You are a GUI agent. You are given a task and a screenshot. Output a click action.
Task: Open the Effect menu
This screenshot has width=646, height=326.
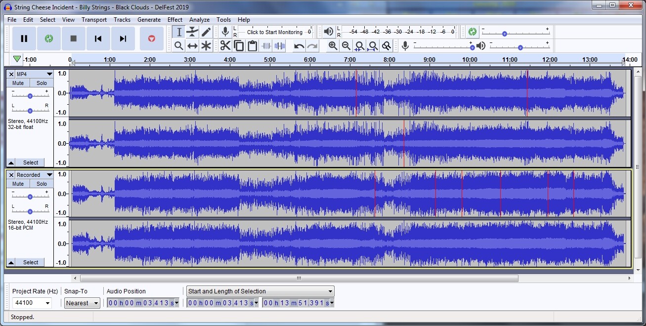coord(175,20)
